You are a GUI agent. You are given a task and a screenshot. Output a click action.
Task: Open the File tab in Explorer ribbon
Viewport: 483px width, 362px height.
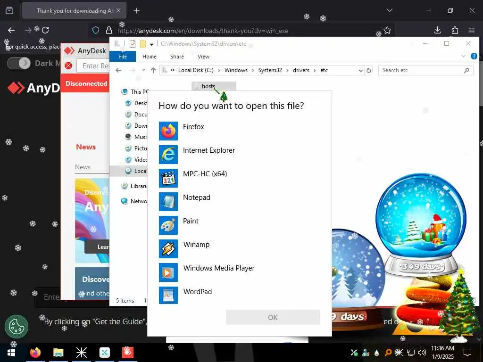click(123, 57)
